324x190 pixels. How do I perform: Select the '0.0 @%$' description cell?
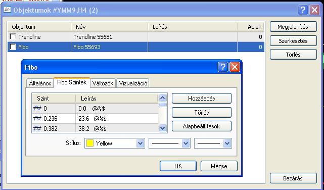click(x=117, y=108)
